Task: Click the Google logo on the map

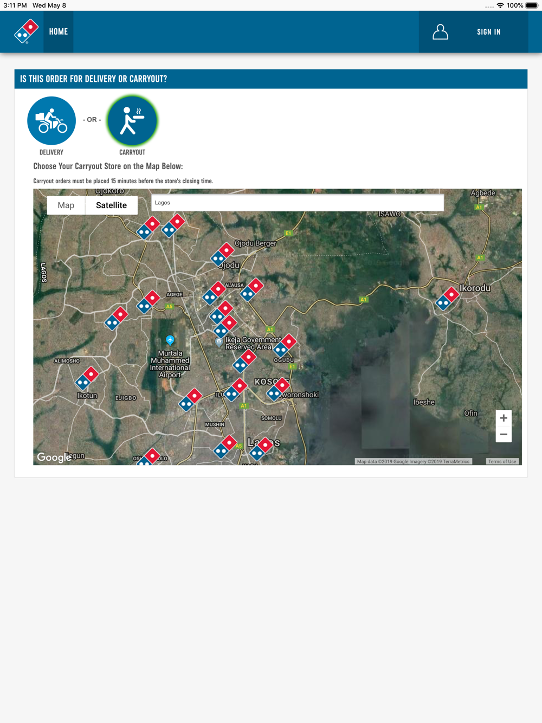Action: tap(54, 457)
